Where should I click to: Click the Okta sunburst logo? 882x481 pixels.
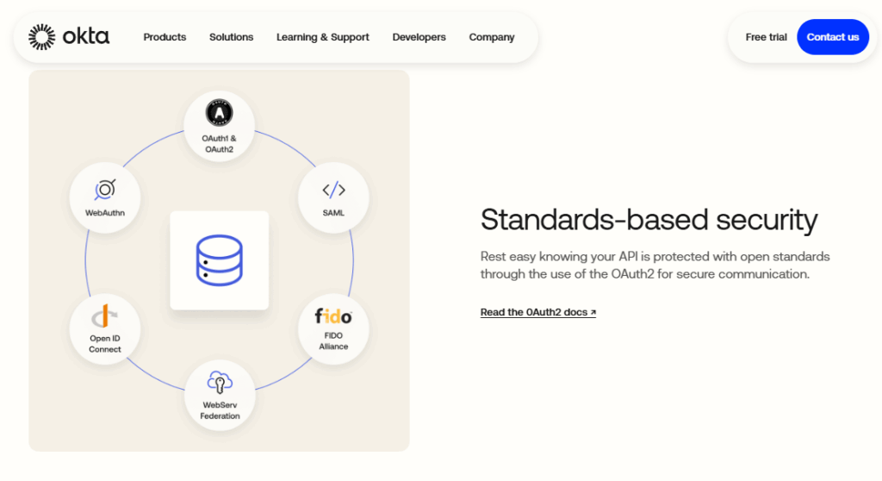coord(42,37)
